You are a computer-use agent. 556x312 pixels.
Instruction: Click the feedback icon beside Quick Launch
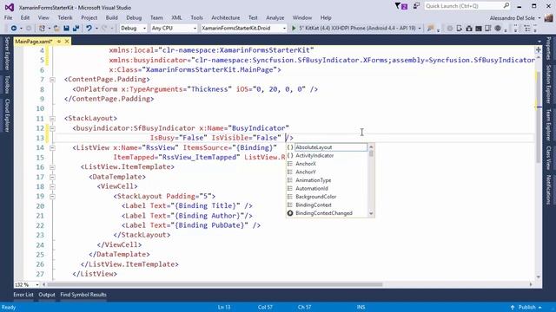pos(416,6)
